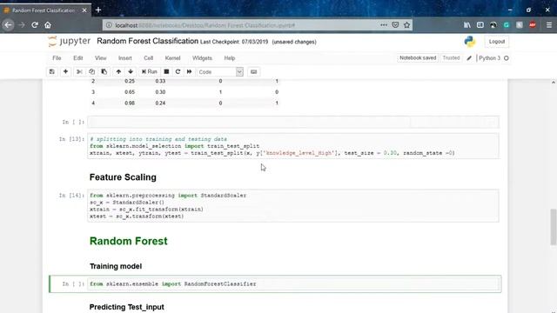
Task: Move selected cell down arrow
Action: pos(131,71)
